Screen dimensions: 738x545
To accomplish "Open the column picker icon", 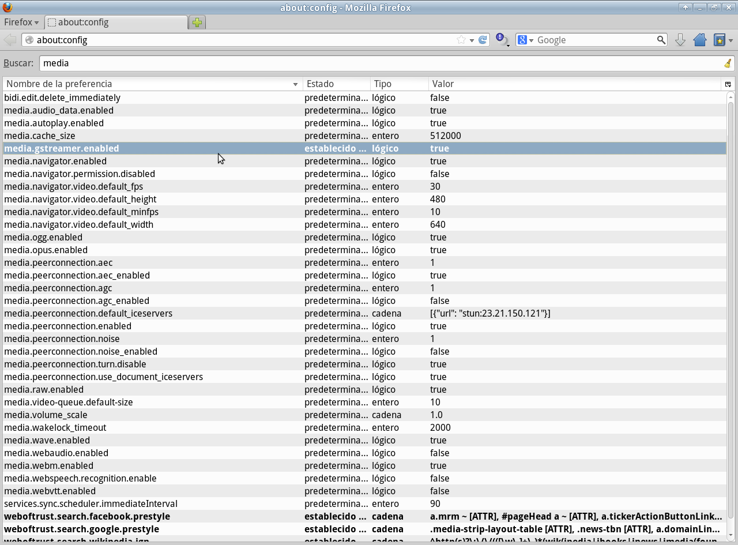I will 728,84.
